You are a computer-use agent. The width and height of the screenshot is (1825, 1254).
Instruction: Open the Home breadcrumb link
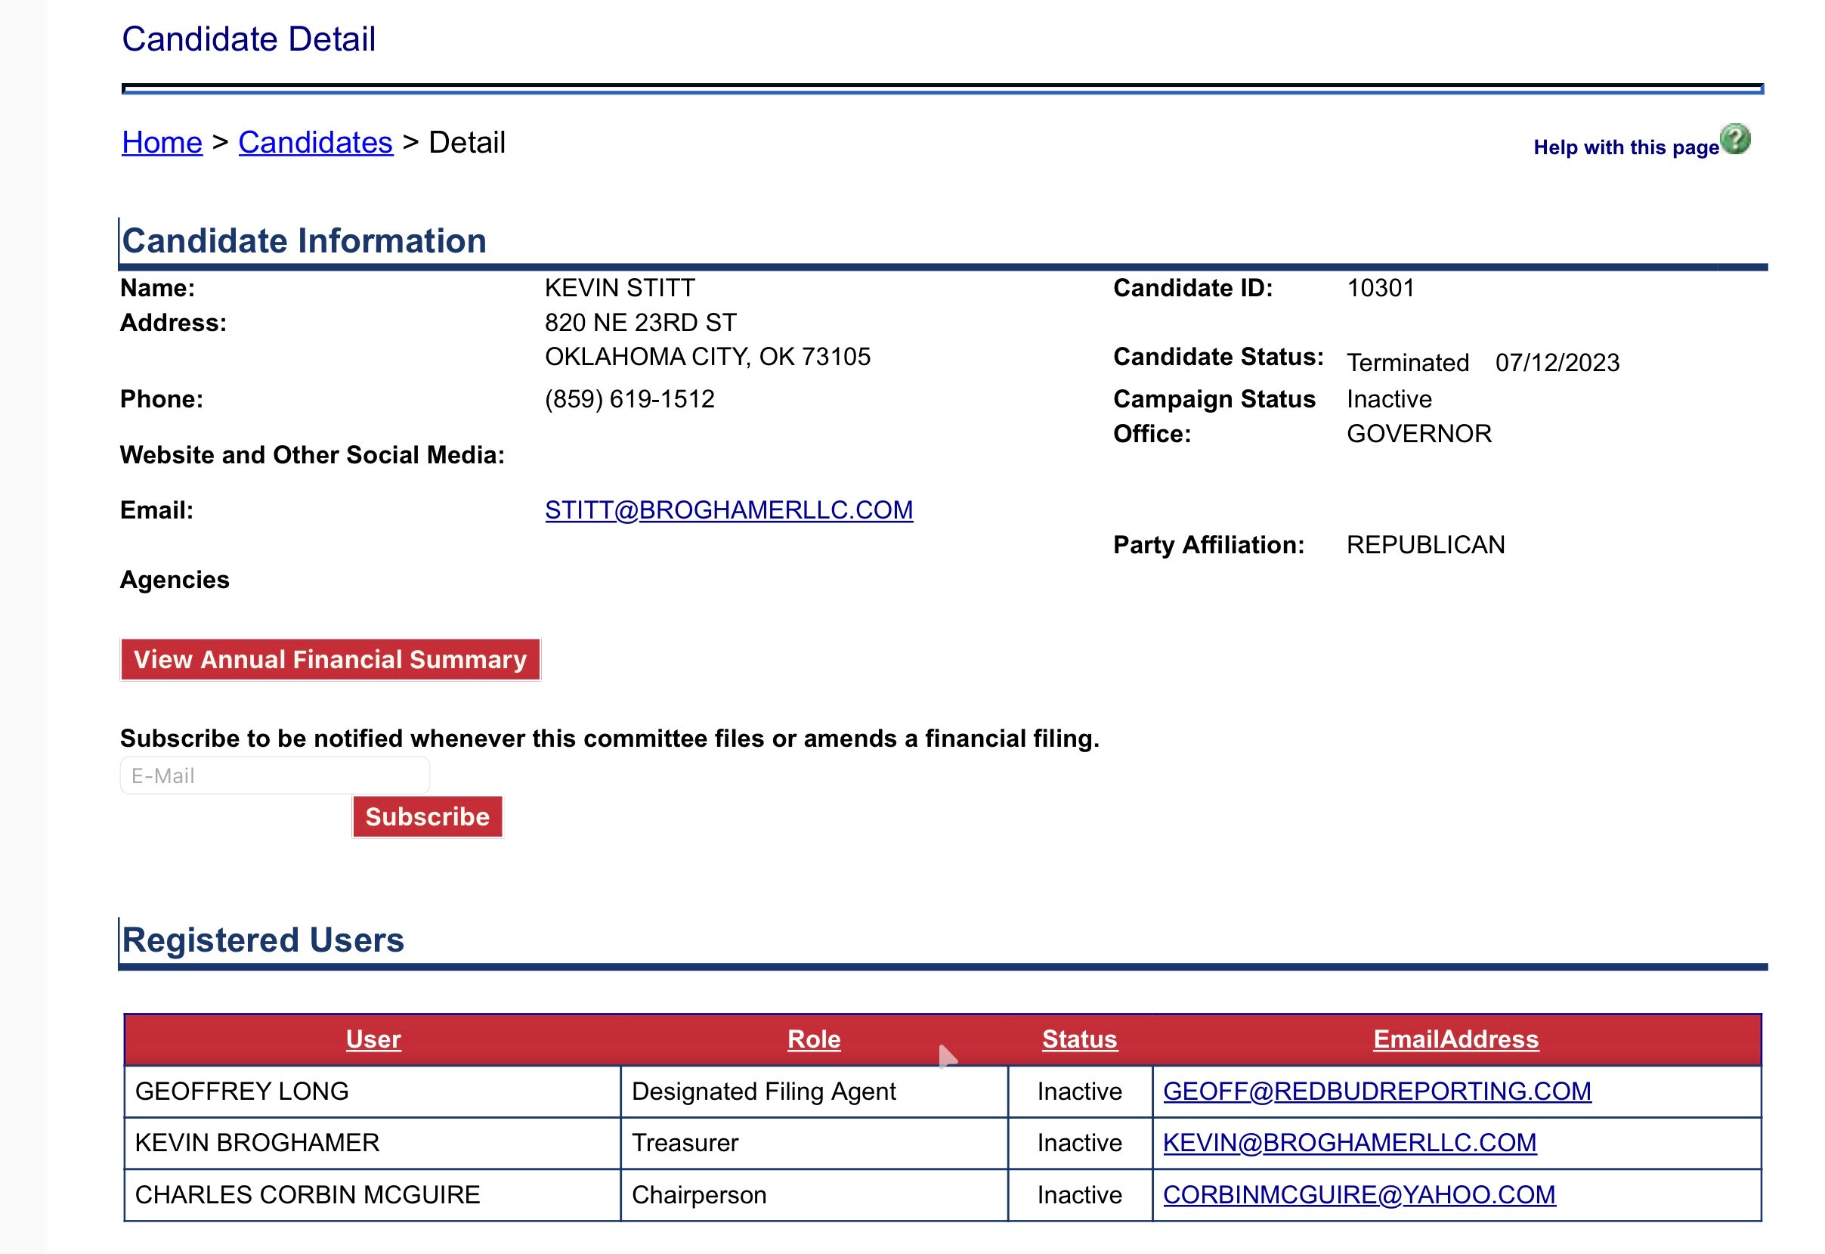162,143
